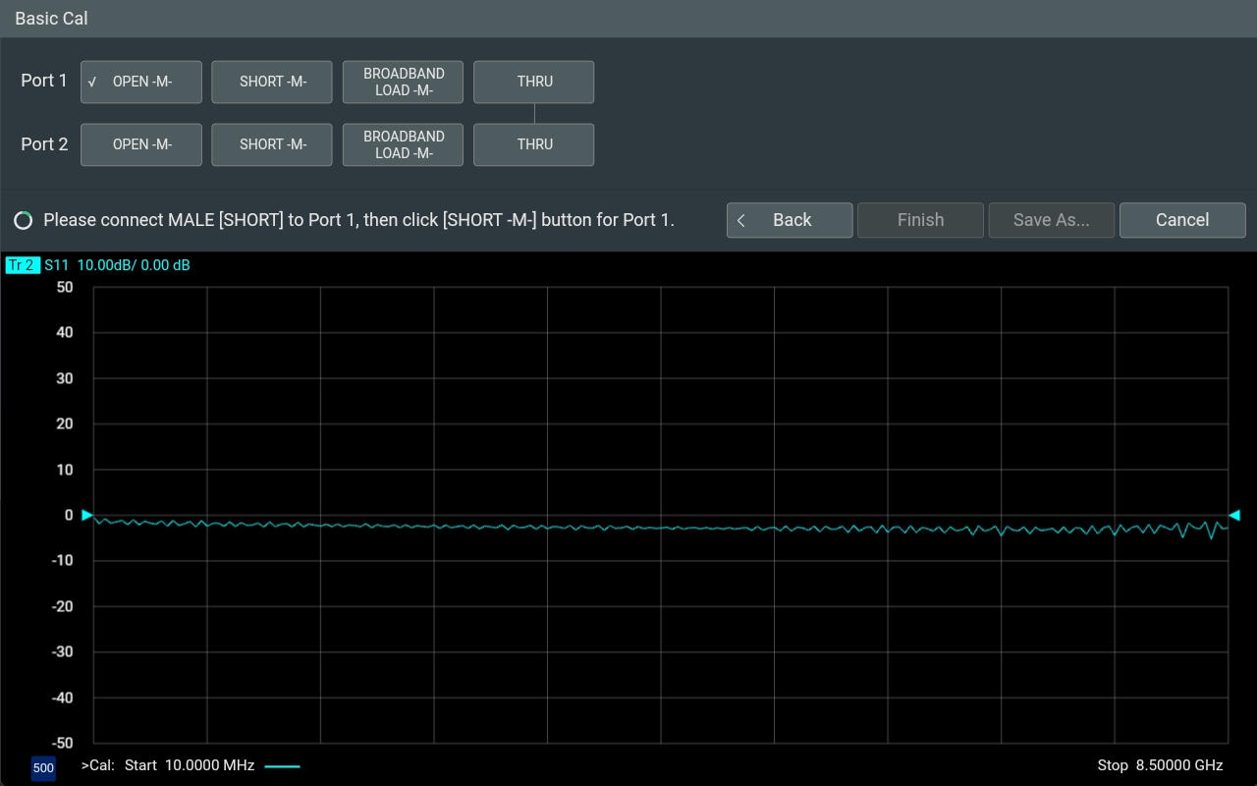This screenshot has height=786, width=1257.
Task: Click the spinning calibration status indicator
Action: [x=23, y=220]
